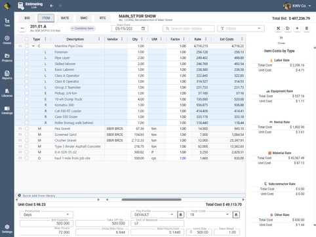Switch to the RTC tab
Screen dimensions: 316x237
coord(103,18)
